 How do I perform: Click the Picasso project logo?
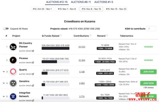point(13,60)
